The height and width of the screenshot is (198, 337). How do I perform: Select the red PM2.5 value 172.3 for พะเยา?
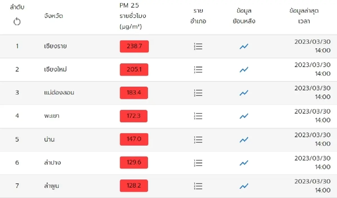pyautogui.click(x=134, y=116)
